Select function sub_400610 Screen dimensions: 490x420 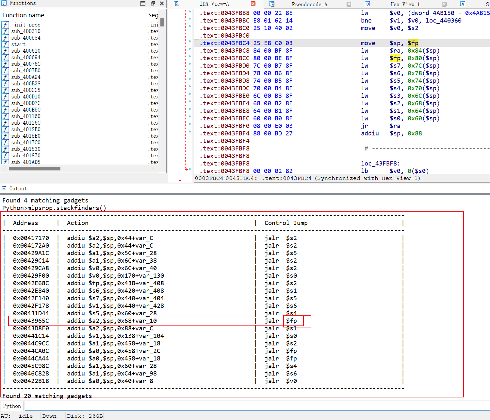[26, 51]
